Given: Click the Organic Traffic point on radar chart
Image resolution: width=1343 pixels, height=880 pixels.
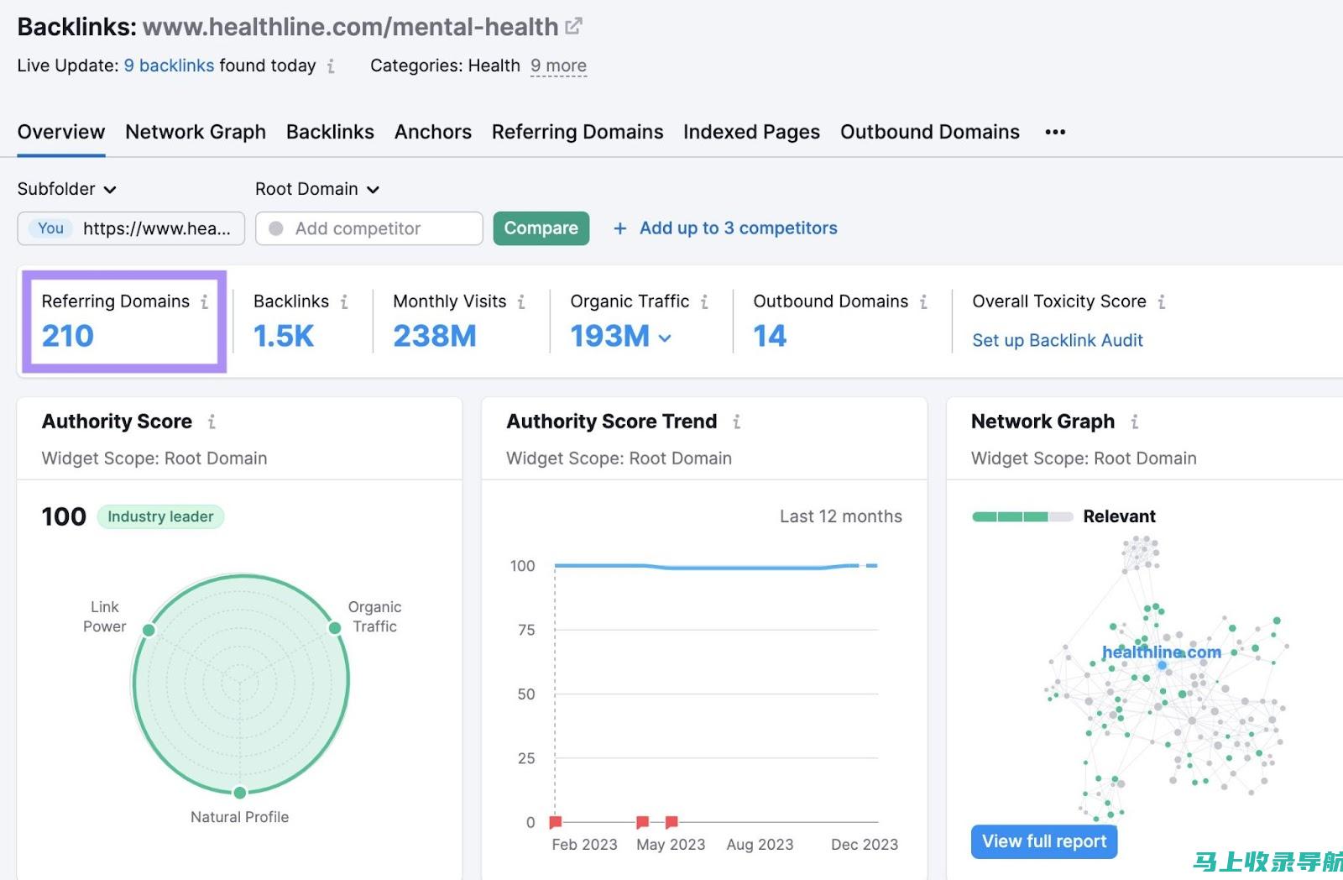Looking at the screenshot, I should [335, 628].
